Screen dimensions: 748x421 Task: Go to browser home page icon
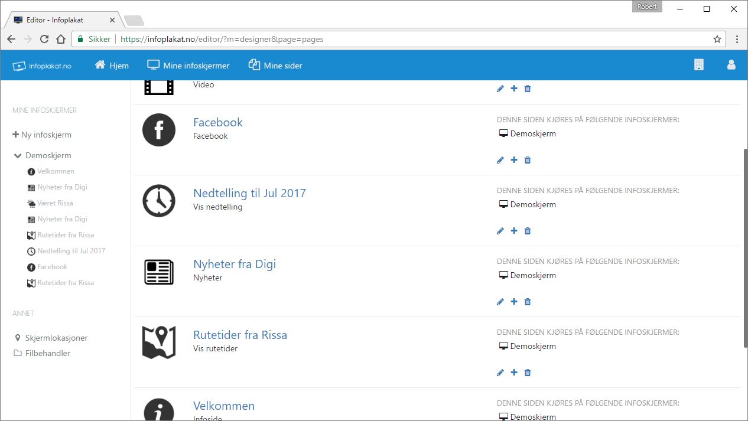(x=61, y=40)
